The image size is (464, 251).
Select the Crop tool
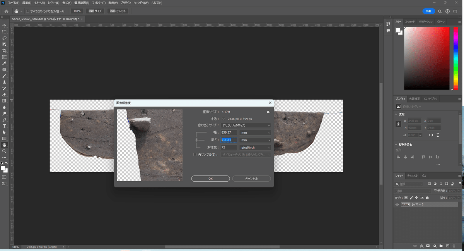(x=4, y=51)
